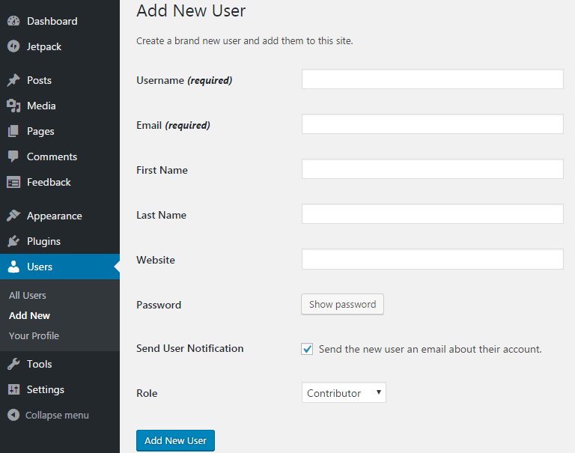
Task: Focus the Username input field
Action: tap(432, 79)
